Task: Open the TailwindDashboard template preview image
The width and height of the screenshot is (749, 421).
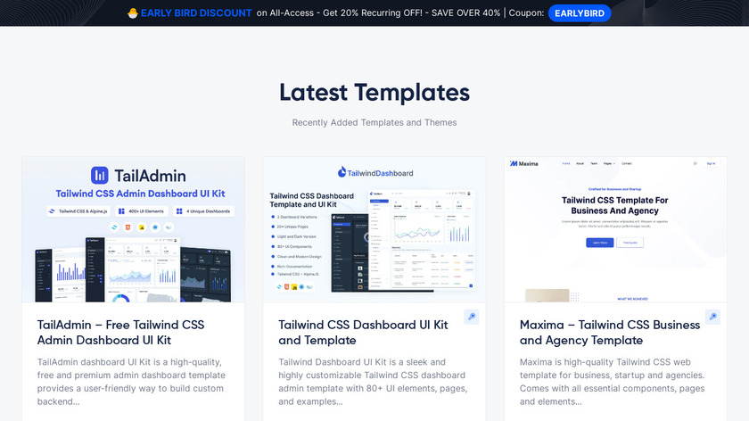Action: (x=374, y=229)
